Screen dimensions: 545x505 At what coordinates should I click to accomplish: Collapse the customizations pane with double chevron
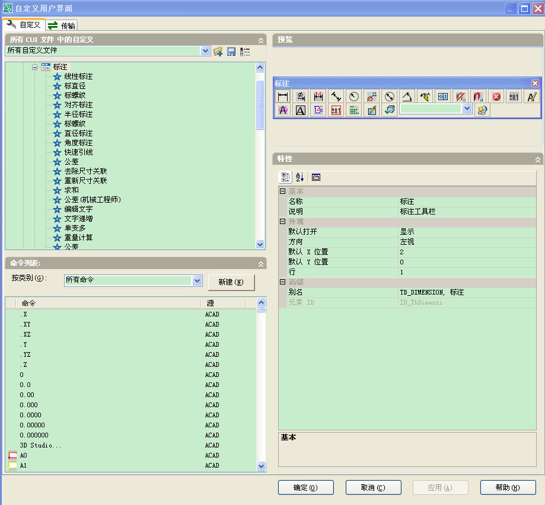(x=261, y=41)
